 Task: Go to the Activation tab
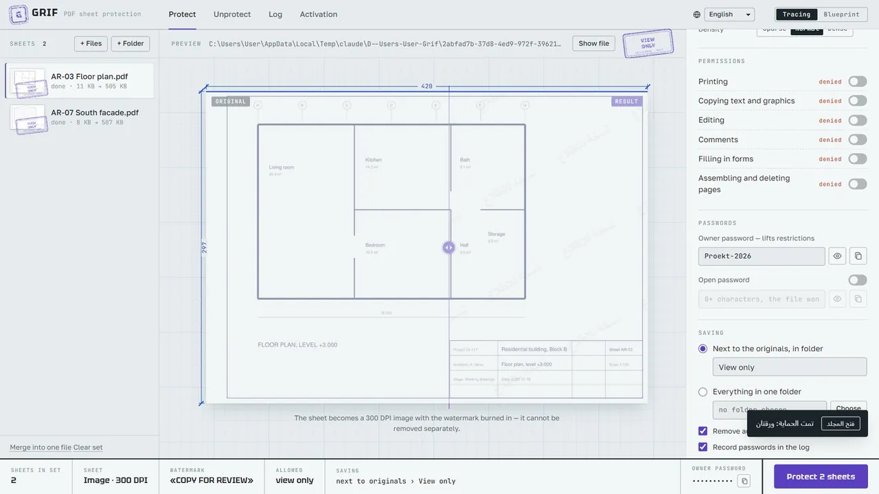[319, 14]
